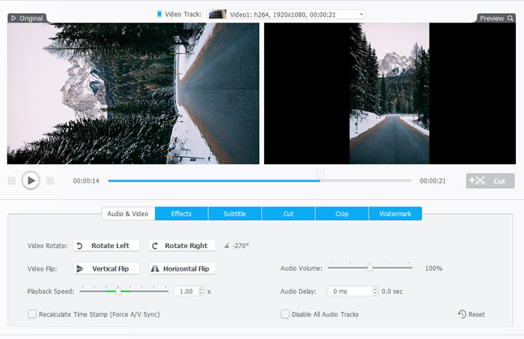Click the timeline seek bar handle
The image size is (524, 339).
click(320, 175)
